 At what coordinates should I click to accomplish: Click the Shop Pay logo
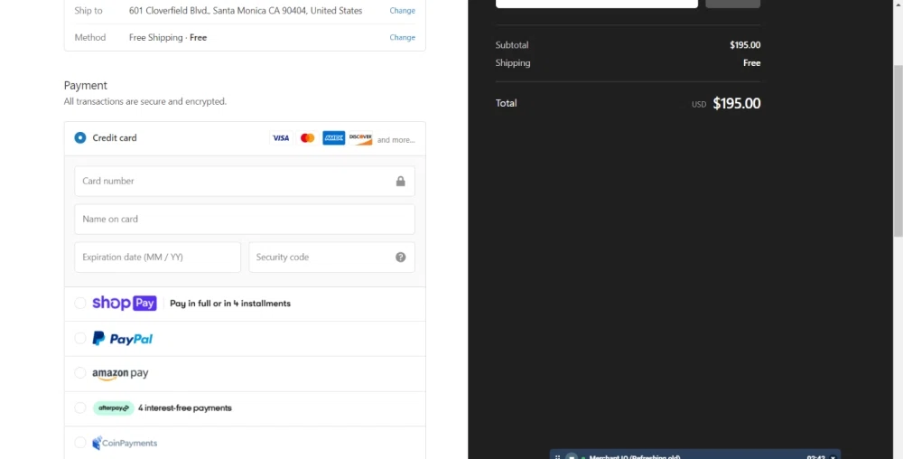(125, 304)
